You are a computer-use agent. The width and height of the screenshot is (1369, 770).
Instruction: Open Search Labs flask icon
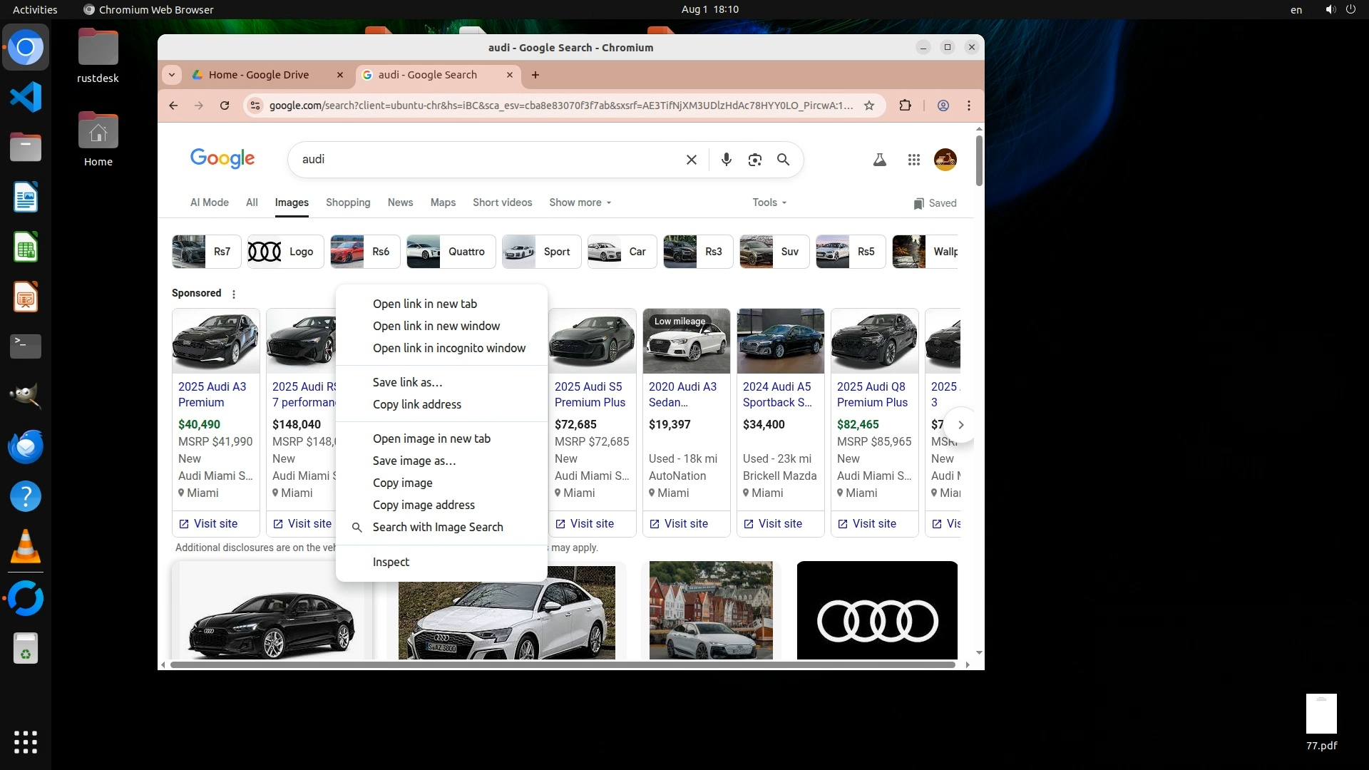click(879, 160)
